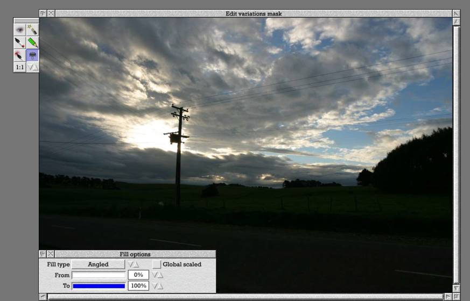Decrease the To percentage with down arrow

pyautogui.click(x=155, y=286)
